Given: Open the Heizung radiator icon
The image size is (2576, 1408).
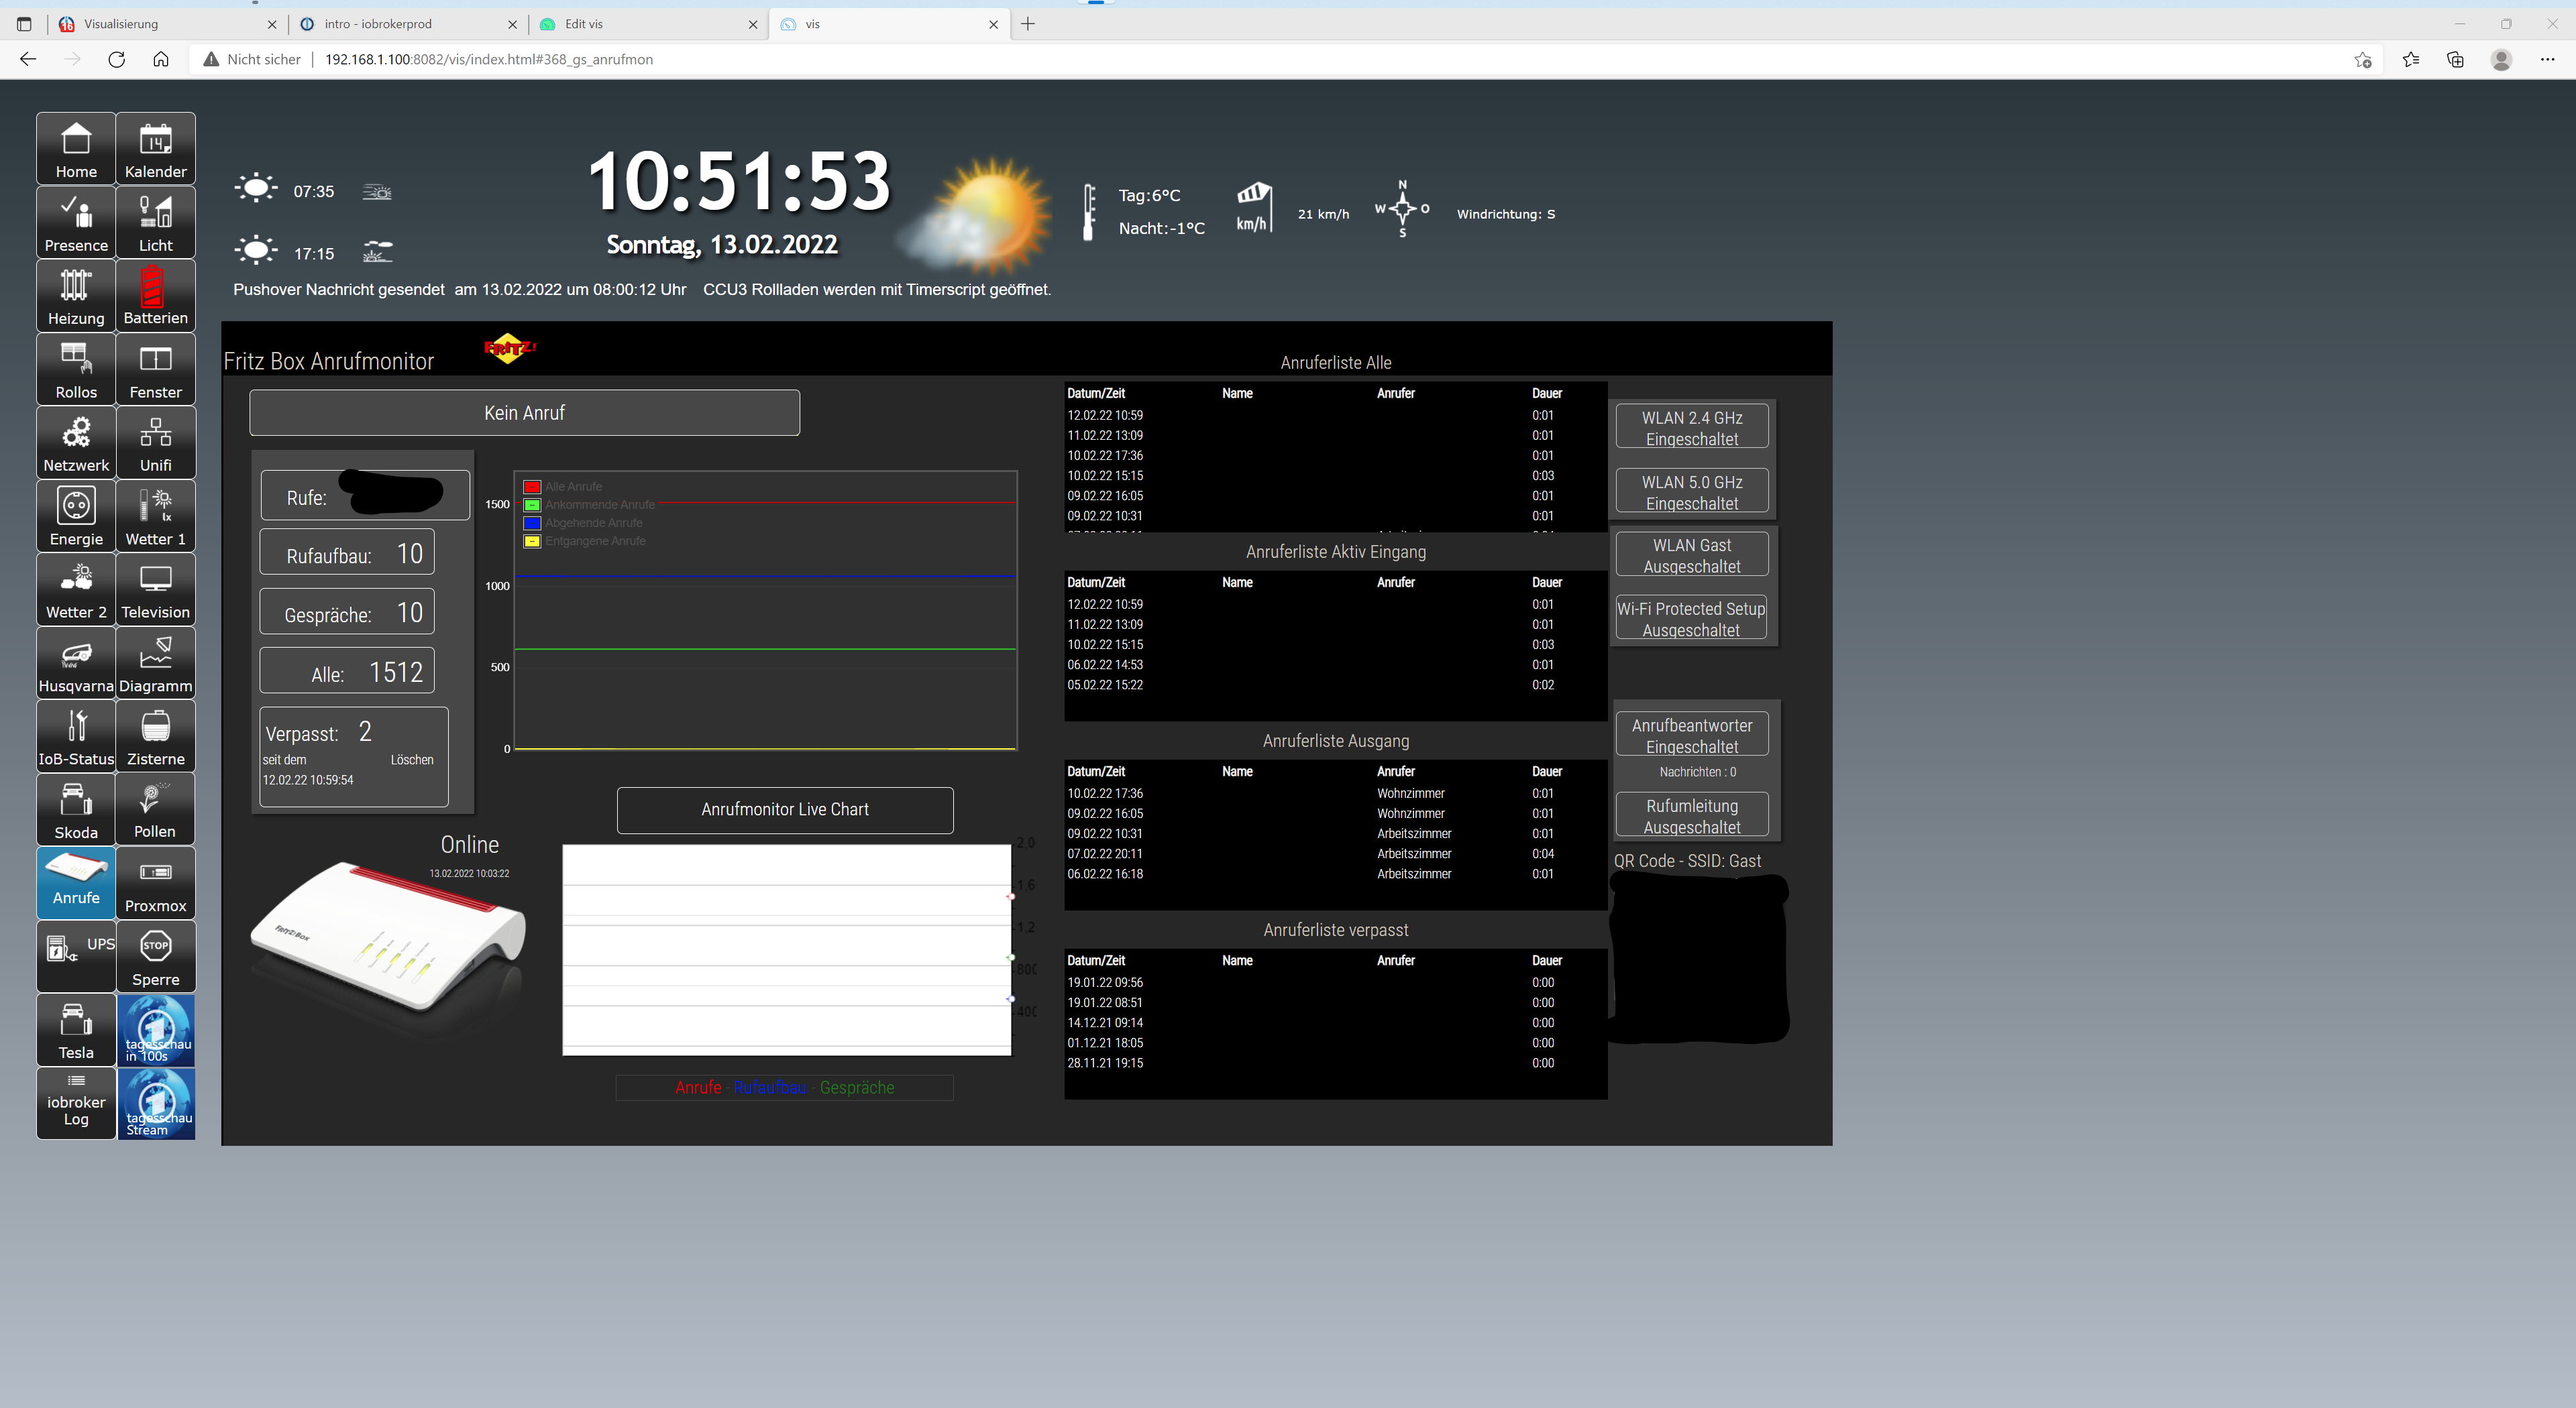Looking at the screenshot, I should point(76,295).
